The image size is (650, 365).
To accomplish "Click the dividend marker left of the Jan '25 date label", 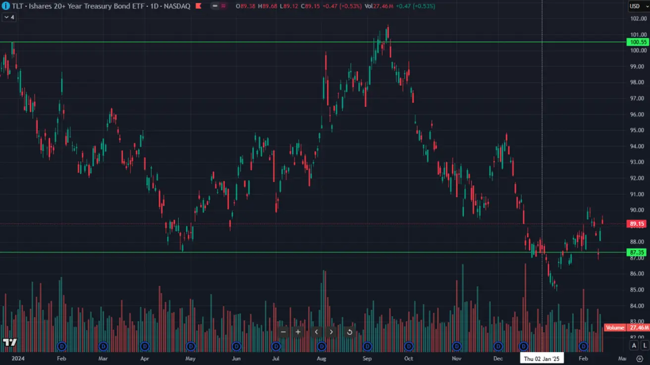I will click(524, 346).
